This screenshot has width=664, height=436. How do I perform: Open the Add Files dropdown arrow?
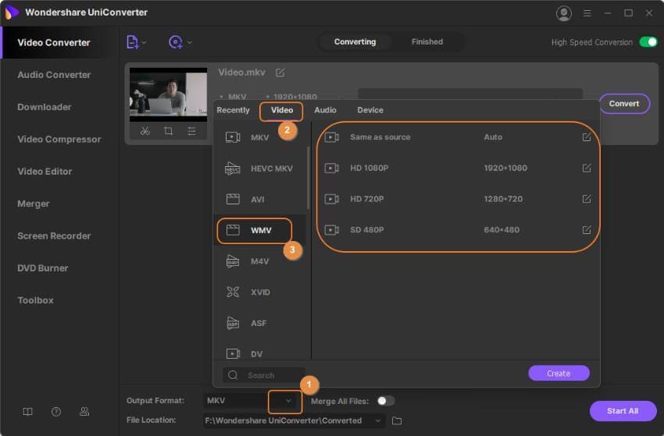coord(145,42)
